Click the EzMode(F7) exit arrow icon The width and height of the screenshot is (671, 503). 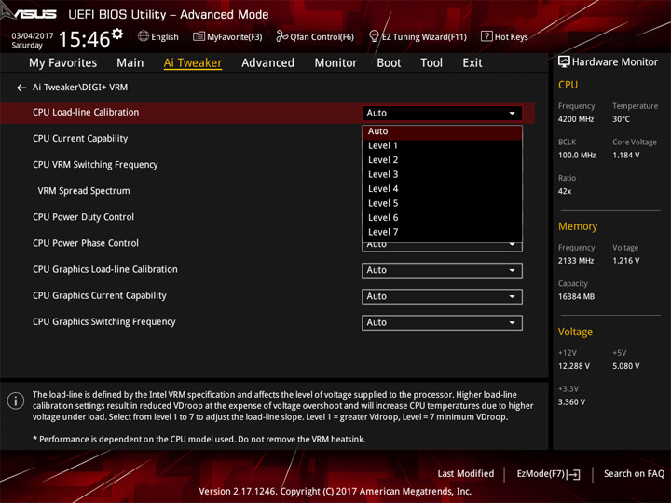click(x=575, y=474)
